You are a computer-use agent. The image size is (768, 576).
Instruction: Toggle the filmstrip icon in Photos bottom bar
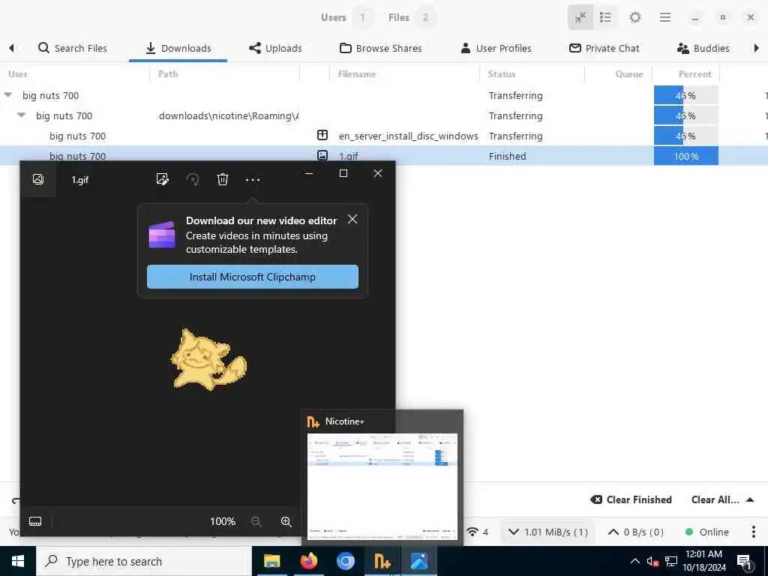(35, 521)
